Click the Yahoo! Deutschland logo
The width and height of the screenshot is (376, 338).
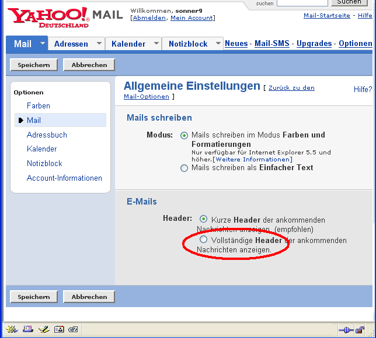click(48, 17)
